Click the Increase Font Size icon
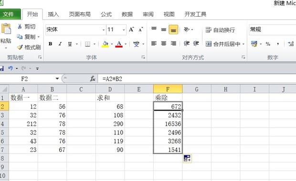Viewport: 296px width, 181px height. [131, 30]
